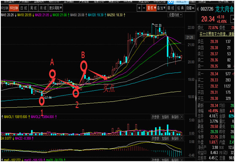The width and height of the screenshot is (235, 162).
Task: Click stock code 002726
Action: 207,9
